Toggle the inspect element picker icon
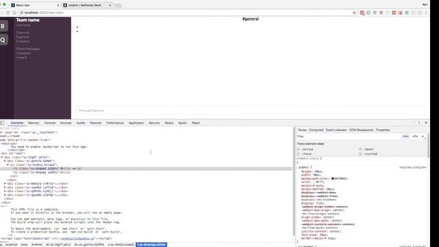The height and width of the screenshot is (247, 439). coord(2,123)
